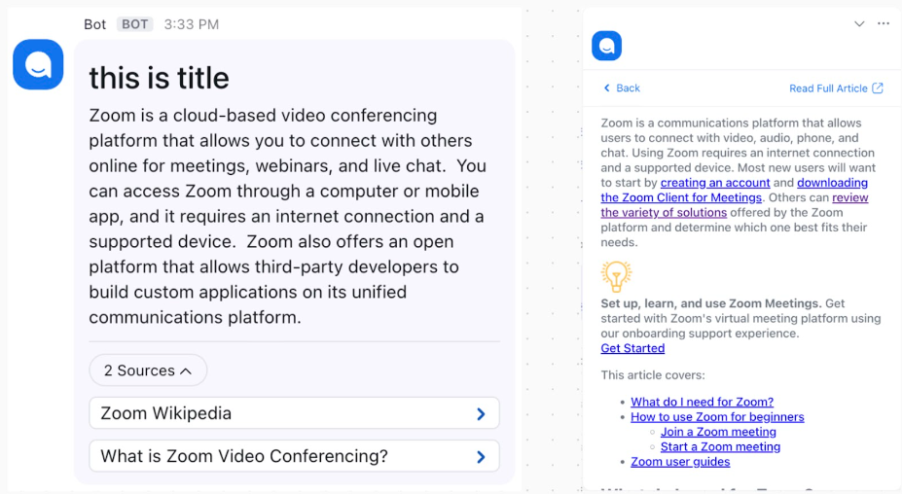
Task: Click the lightbulb tip icon
Action: 616,276
